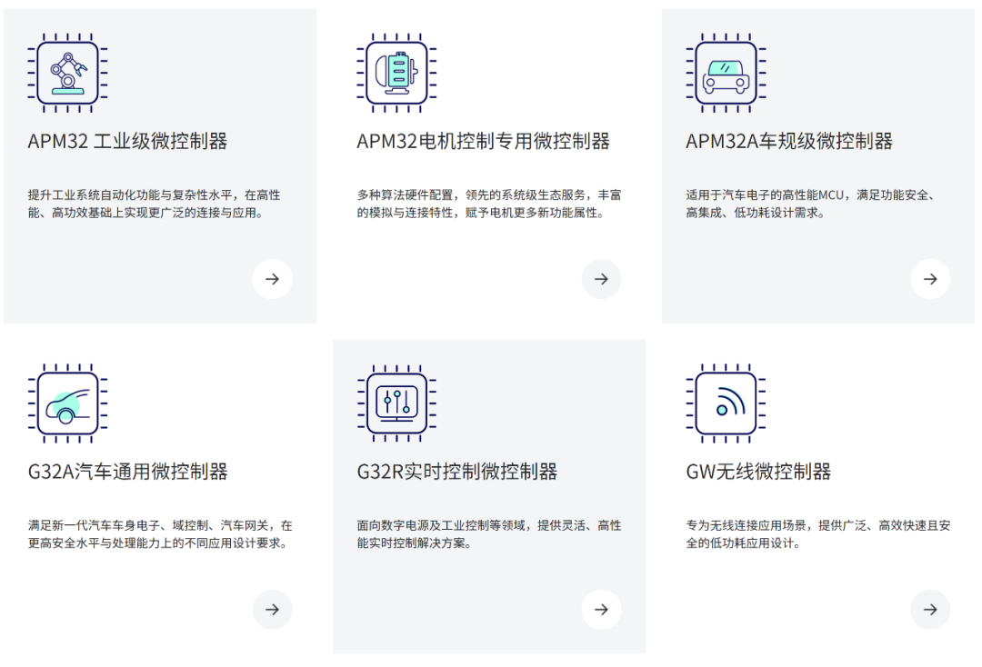Click the APM32电机控制专用微控制器 heading

(484, 142)
